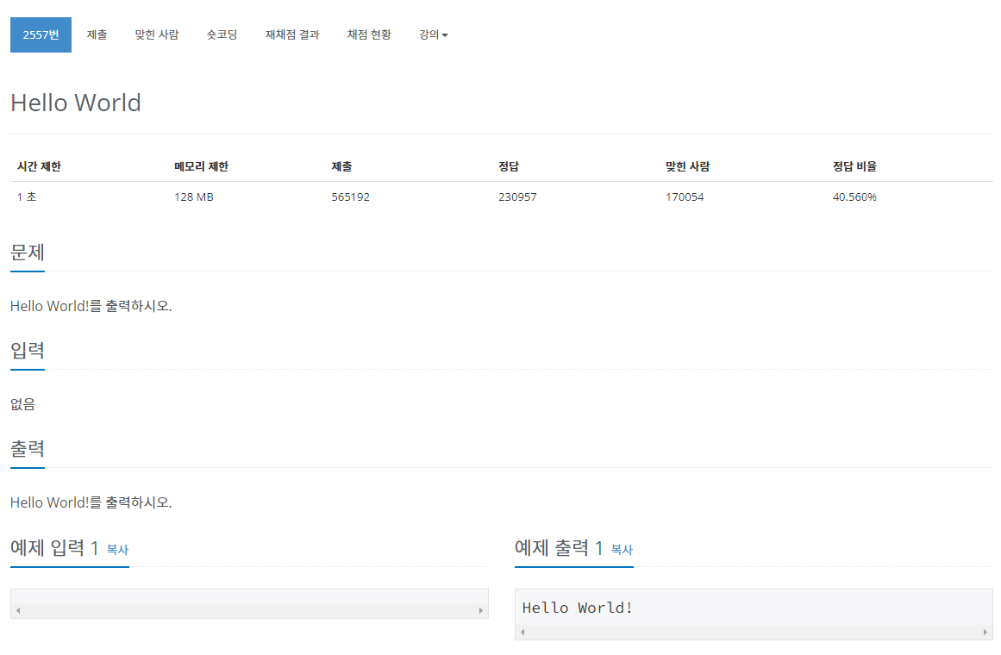Open the 제출 (Submit) tab
The width and height of the screenshot is (1001, 655).
97,34
